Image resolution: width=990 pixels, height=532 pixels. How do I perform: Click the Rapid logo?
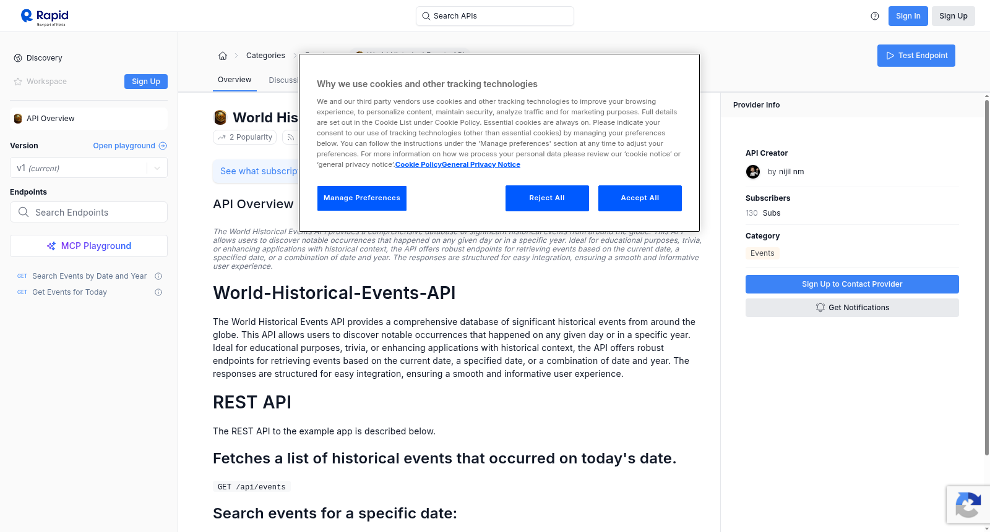[45, 17]
